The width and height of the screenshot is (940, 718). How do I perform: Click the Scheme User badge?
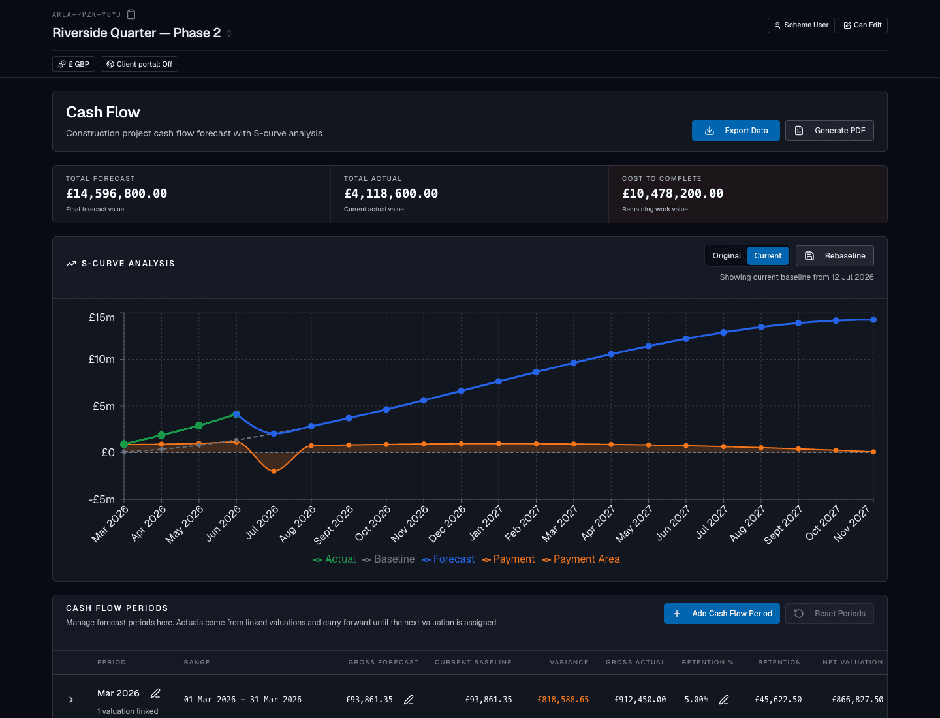point(801,25)
